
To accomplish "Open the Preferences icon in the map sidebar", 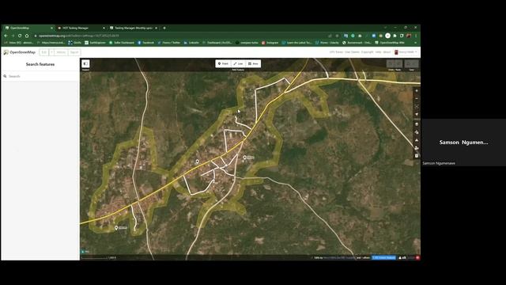I will 417,148.
